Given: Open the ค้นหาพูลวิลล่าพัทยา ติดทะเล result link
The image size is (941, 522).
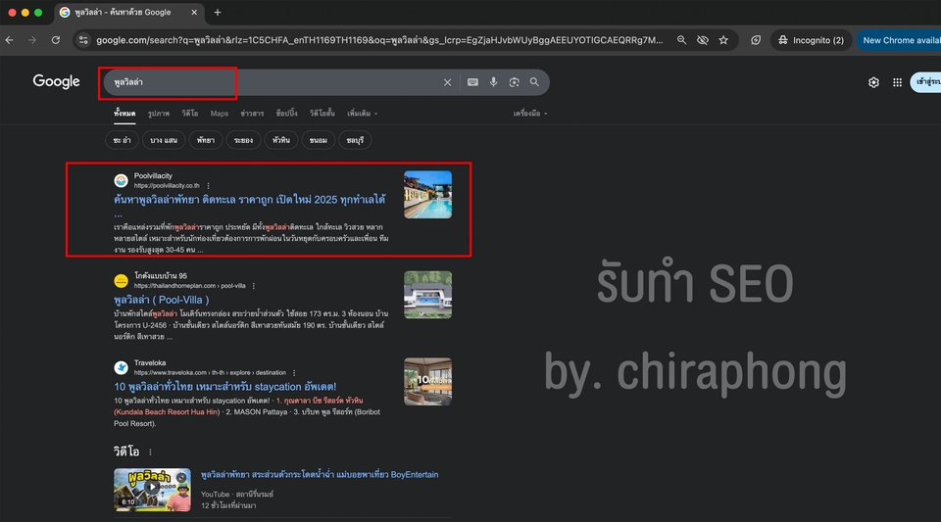Looking at the screenshot, I should (x=250, y=200).
